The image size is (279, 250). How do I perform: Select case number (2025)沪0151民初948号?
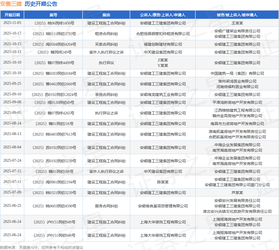[54, 235]
